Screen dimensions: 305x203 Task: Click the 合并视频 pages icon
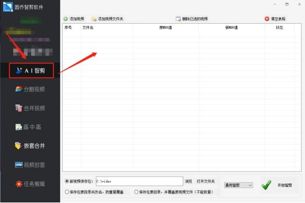pos(19,108)
